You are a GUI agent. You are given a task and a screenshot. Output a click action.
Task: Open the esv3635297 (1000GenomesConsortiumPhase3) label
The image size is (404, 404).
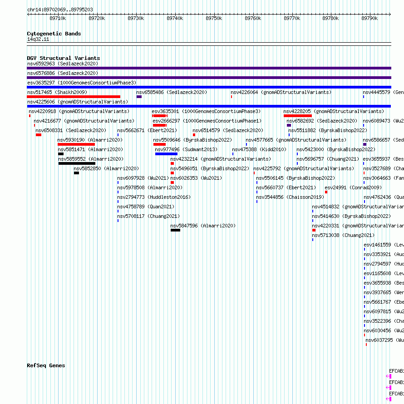click(82, 83)
